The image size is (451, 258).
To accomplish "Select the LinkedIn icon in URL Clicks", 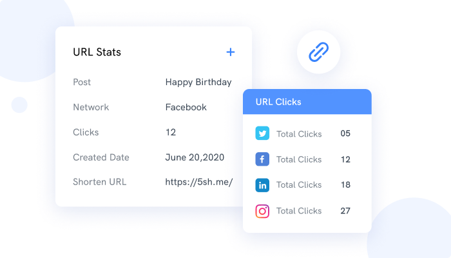I will (x=262, y=185).
